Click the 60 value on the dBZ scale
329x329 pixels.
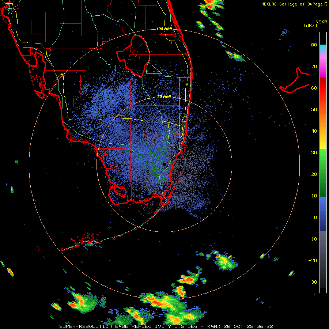pyautogui.click(x=314, y=88)
